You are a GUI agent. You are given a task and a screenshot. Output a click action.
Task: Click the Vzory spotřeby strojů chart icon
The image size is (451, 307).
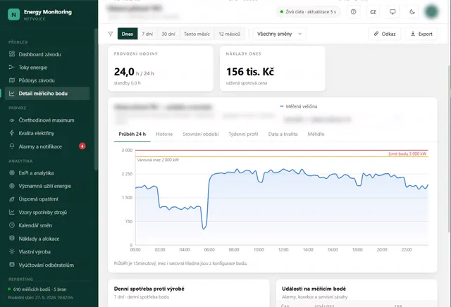[x=12, y=212]
